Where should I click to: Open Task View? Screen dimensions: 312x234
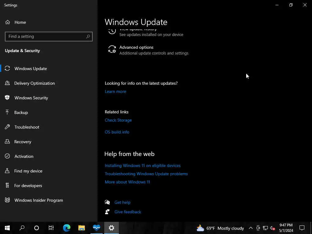tap(51, 228)
